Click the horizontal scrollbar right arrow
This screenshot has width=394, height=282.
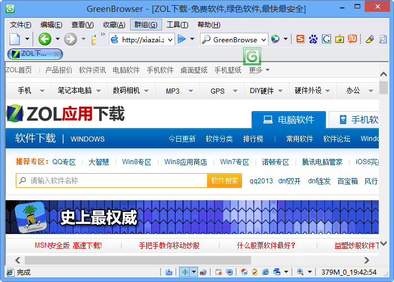click(x=366, y=260)
